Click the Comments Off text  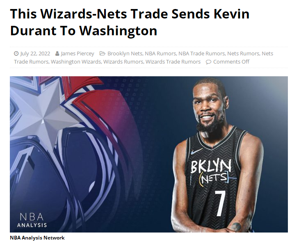tap(231, 62)
